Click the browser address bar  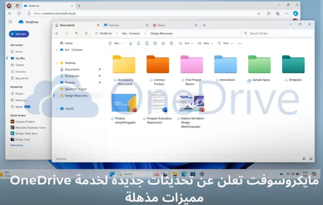tap(143, 13)
